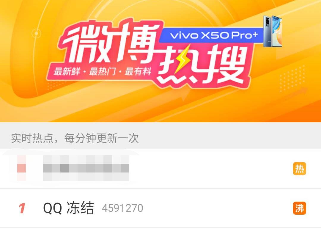Click the circular target icon in banner
The height and width of the screenshot is (229, 321).
tap(37, 33)
